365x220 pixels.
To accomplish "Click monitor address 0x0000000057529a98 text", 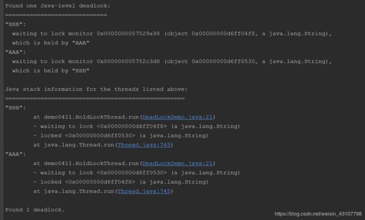I will [128, 34].
